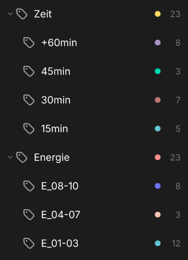Click the purple color dot for +60min
Image resolution: width=188 pixels, height=260 pixels.
pos(157,43)
